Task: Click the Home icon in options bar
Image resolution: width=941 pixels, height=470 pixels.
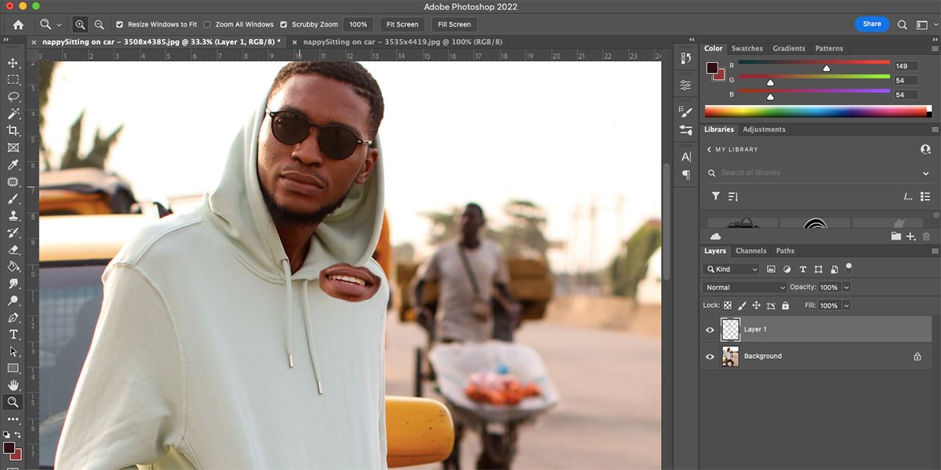Action: pos(18,24)
